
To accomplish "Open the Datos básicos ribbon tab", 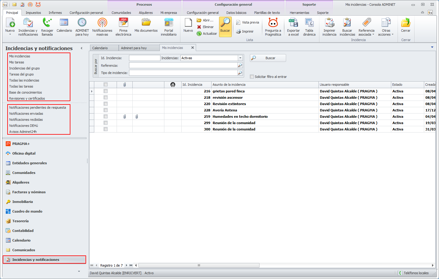I will coord(236,13).
